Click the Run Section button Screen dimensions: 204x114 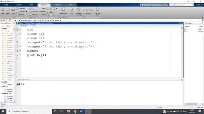click(88, 10)
